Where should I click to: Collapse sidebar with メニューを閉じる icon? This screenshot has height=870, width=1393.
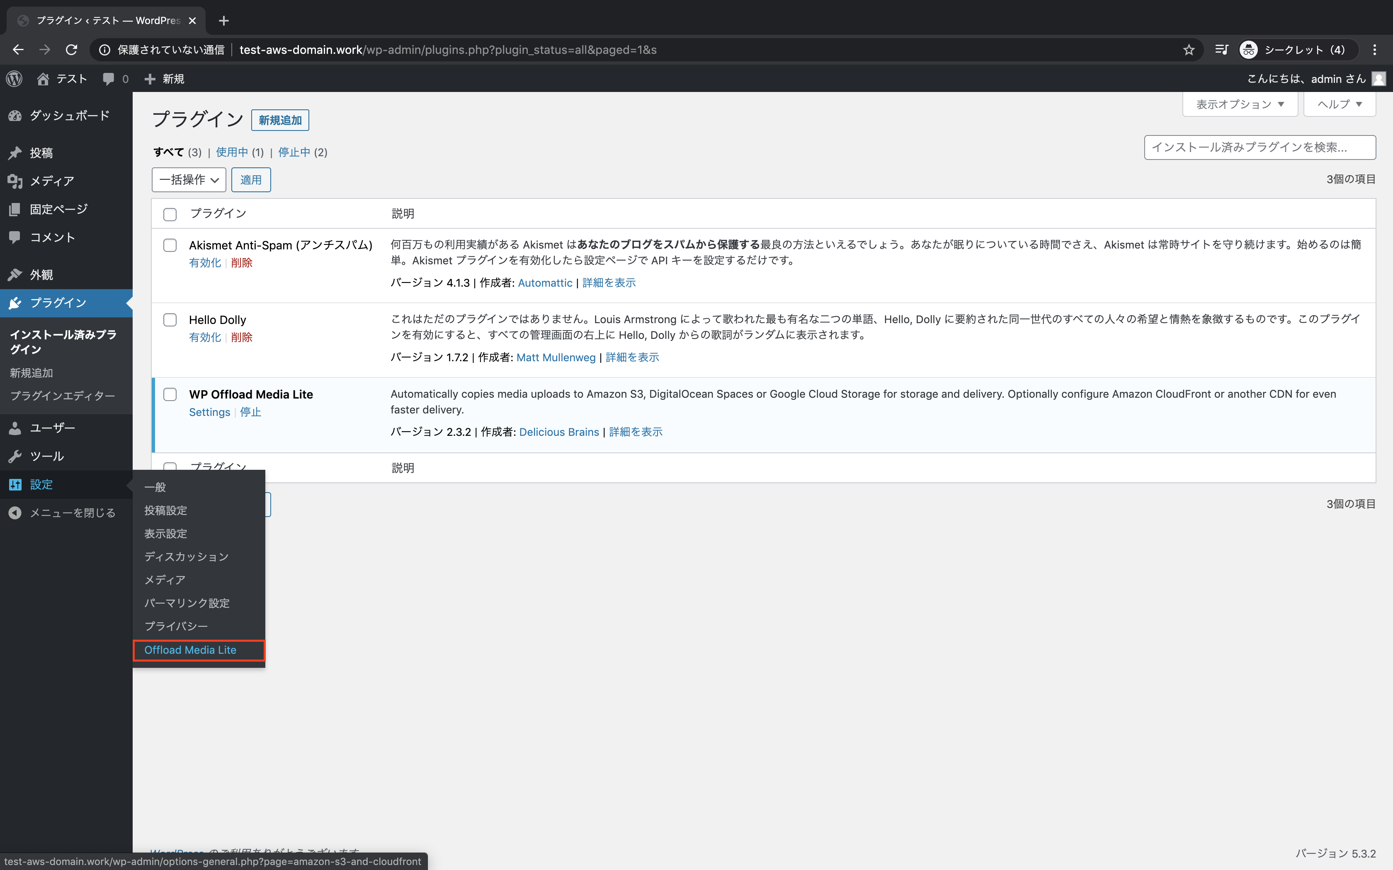(x=15, y=513)
